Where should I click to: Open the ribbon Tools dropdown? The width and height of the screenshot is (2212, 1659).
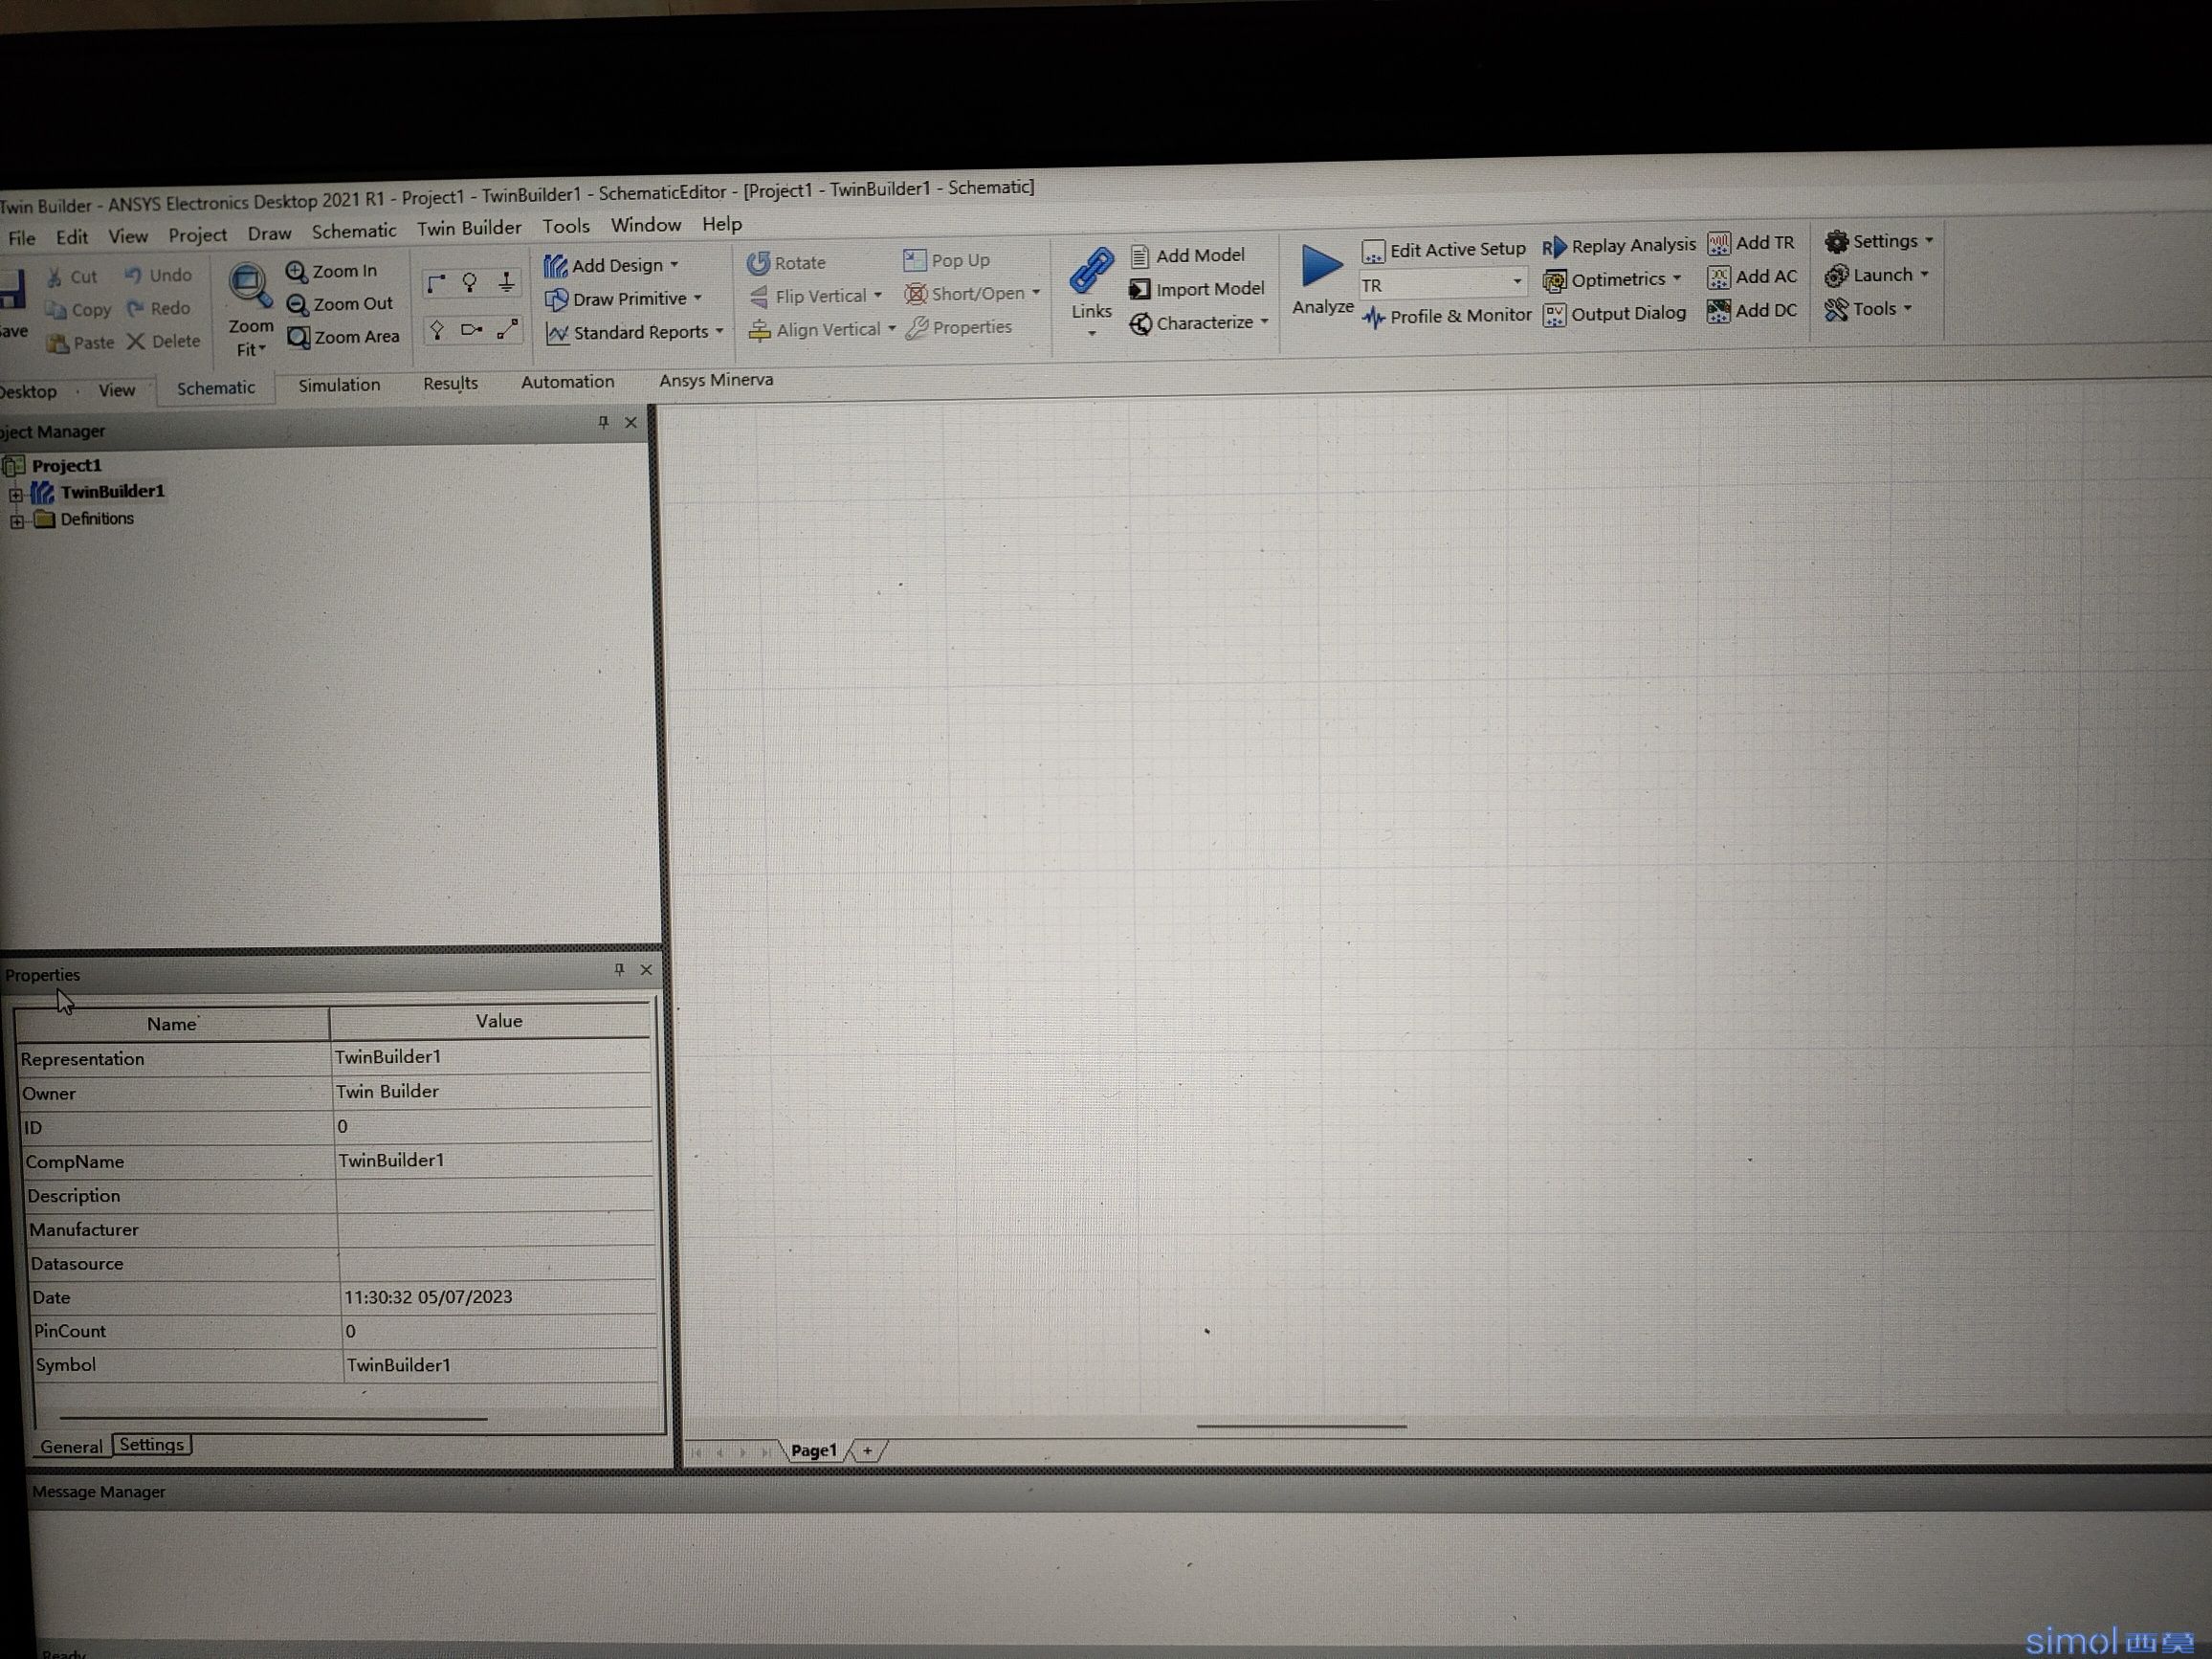(1908, 309)
